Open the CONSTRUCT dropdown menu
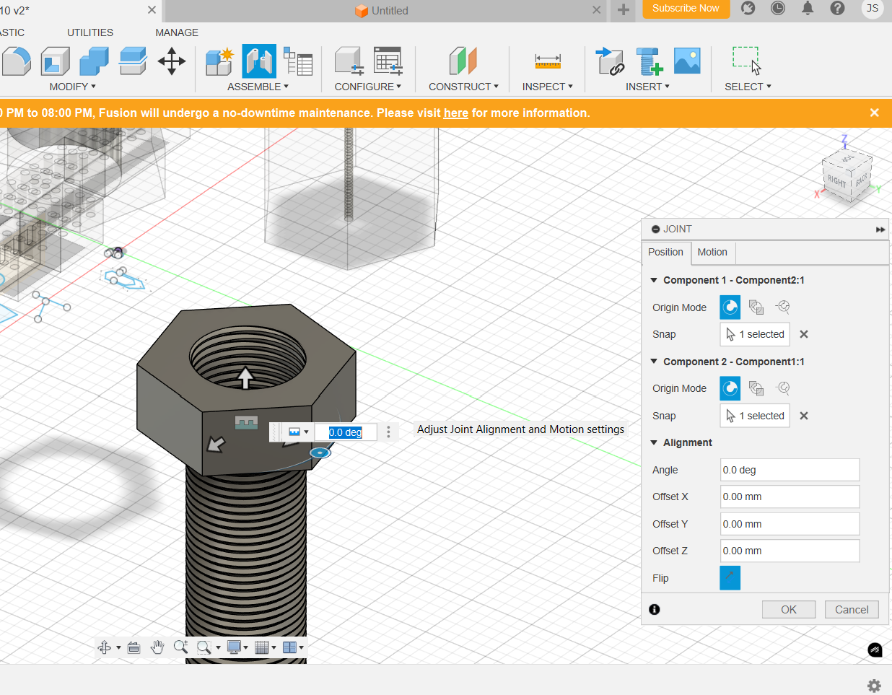Viewport: 892px width, 695px height. pyautogui.click(x=463, y=87)
